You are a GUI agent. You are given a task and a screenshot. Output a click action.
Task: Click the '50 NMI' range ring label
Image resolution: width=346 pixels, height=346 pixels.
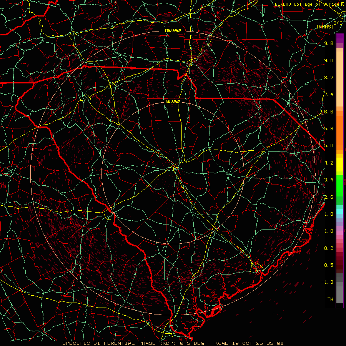pos(173,101)
